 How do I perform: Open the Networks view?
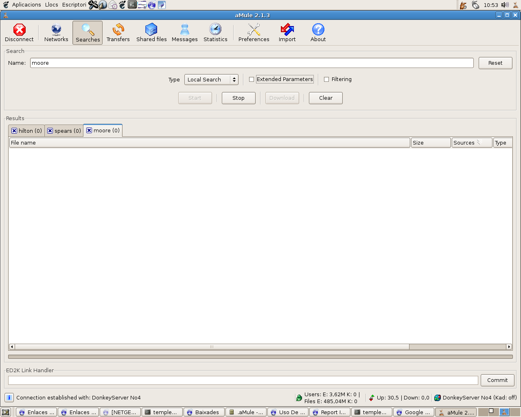pos(56,33)
